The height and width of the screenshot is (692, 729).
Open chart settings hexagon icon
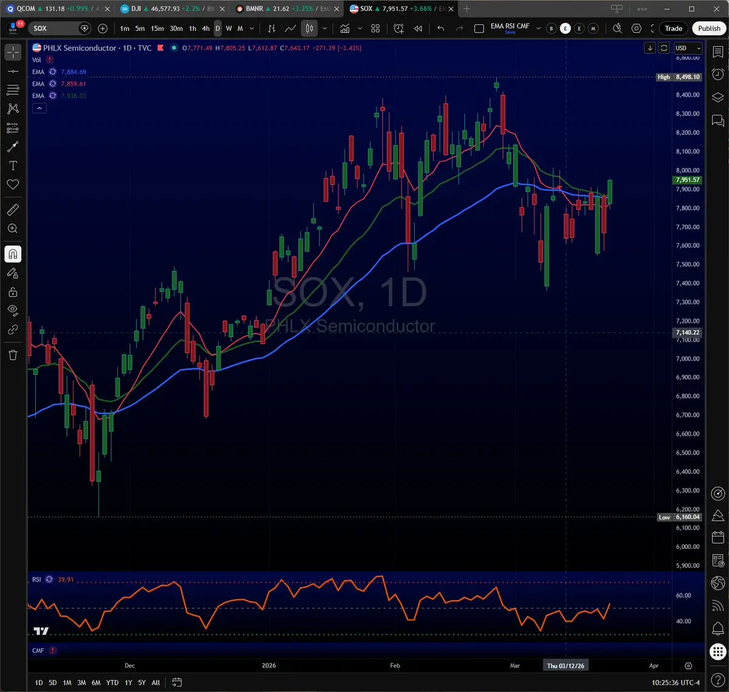tap(637, 29)
